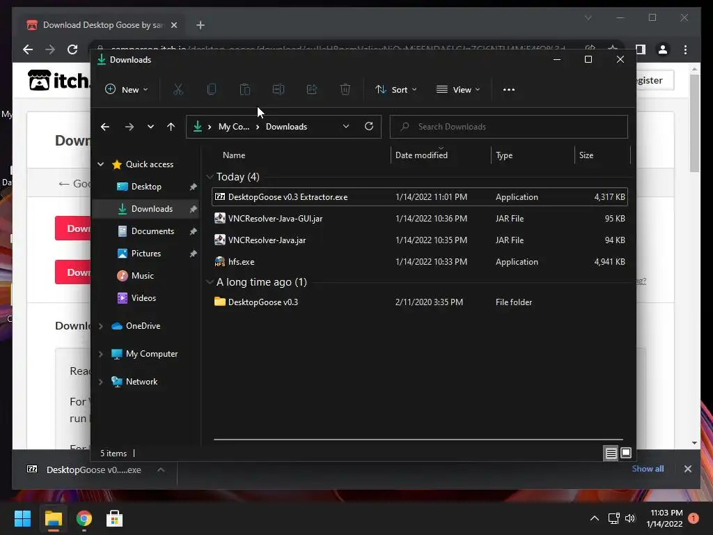The image size is (713, 535).
Task: Expand the OneDrive tree node
Action: (x=100, y=326)
